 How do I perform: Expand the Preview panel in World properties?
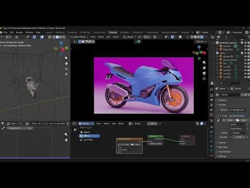coord(222,100)
